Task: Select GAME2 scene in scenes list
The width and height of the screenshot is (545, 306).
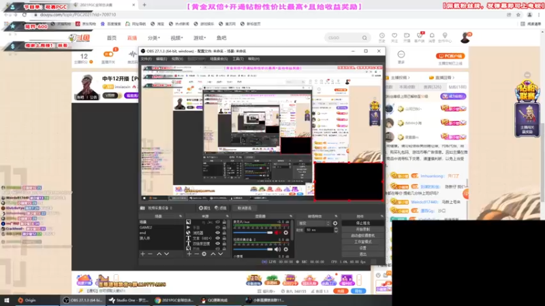Action: (161, 228)
